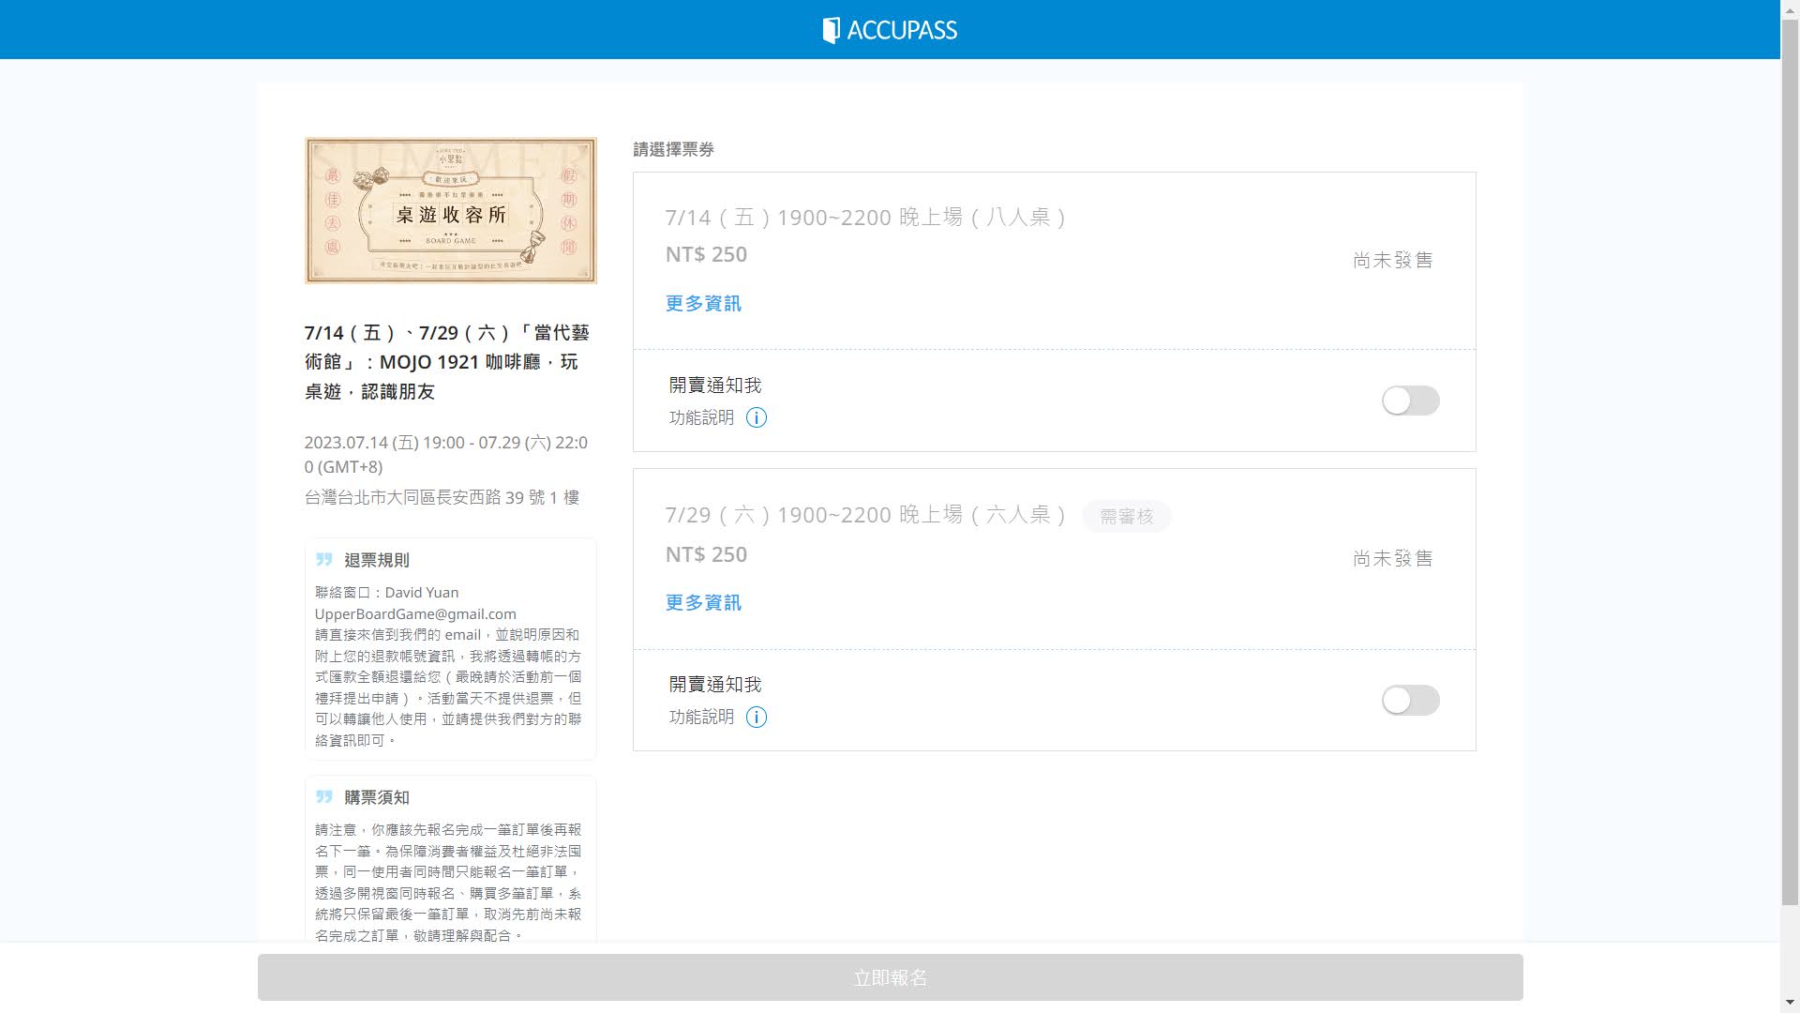Click info icon beside second 功能說明
This screenshot has width=1800, height=1013.
pos(756,718)
